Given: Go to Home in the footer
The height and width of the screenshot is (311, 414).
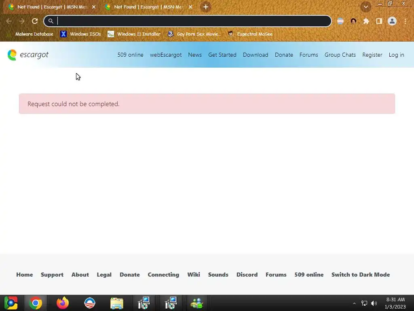Looking at the screenshot, I should [25, 275].
